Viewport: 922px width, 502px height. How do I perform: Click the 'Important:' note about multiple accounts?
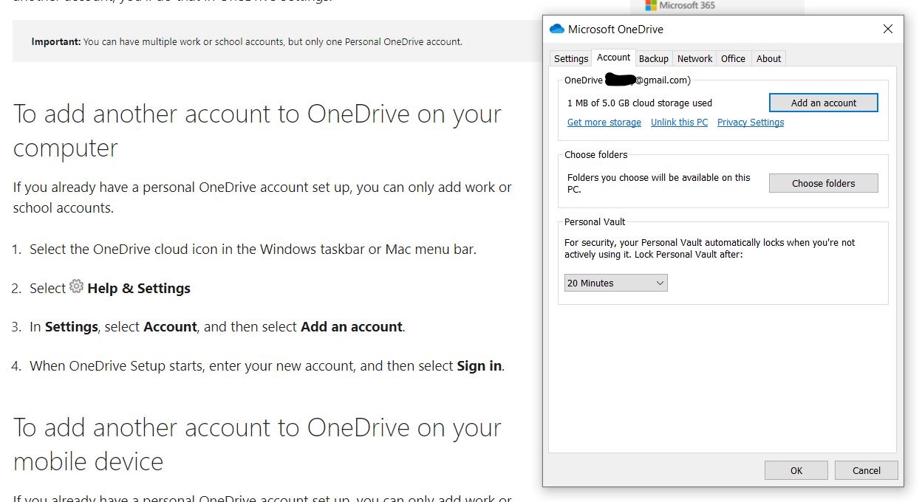point(247,41)
